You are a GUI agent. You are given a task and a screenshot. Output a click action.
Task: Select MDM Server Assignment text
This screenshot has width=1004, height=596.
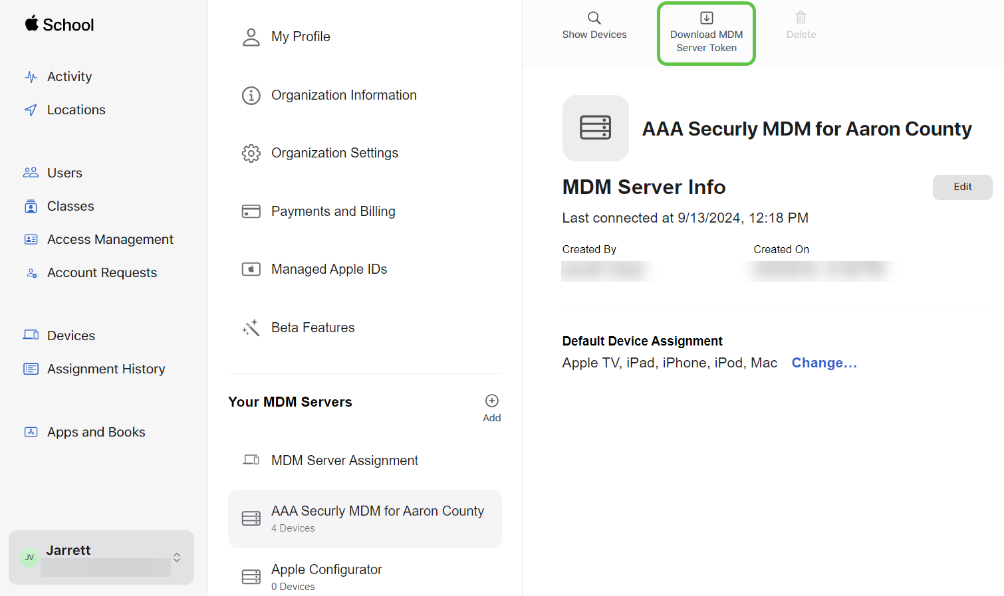pos(344,460)
